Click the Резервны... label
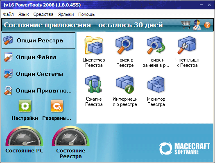215x163 pixels. point(57,118)
